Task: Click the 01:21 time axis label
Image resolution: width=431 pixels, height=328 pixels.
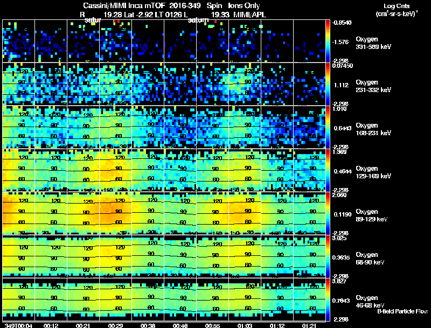Action: click(x=309, y=326)
